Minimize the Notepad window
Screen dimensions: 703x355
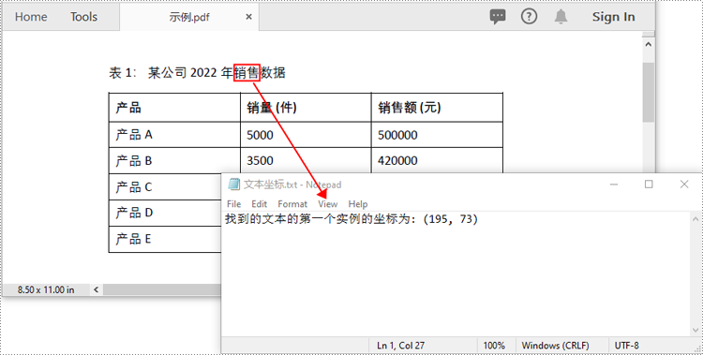pyautogui.click(x=614, y=185)
